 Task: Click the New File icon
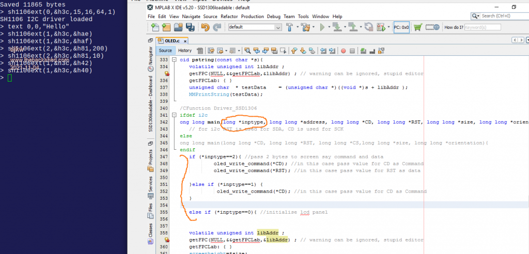154,27
